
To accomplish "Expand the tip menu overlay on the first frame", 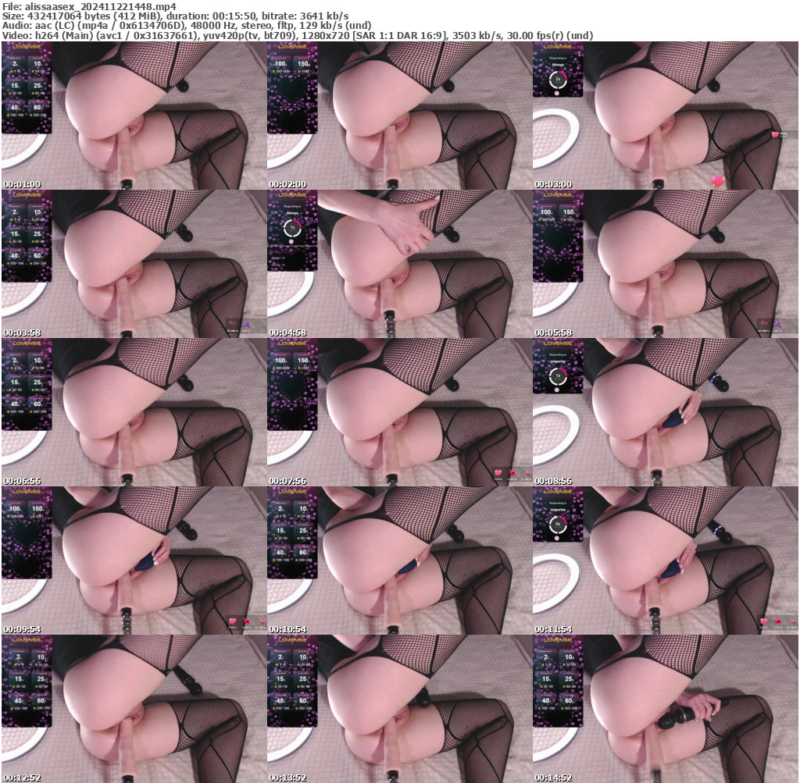I will click(25, 86).
